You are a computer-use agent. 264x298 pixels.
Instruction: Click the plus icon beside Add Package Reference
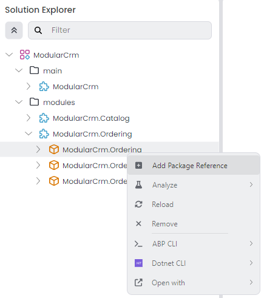point(138,165)
